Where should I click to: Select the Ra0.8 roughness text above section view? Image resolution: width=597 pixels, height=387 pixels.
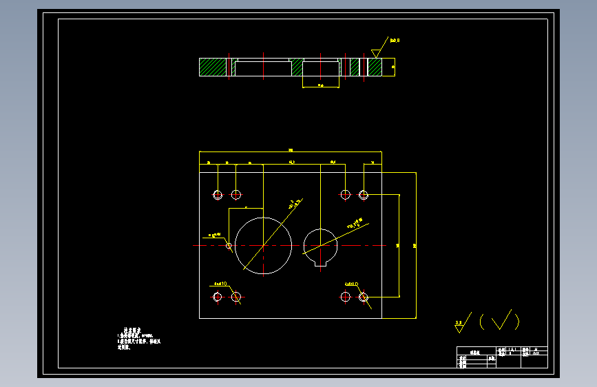click(x=395, y=41)
